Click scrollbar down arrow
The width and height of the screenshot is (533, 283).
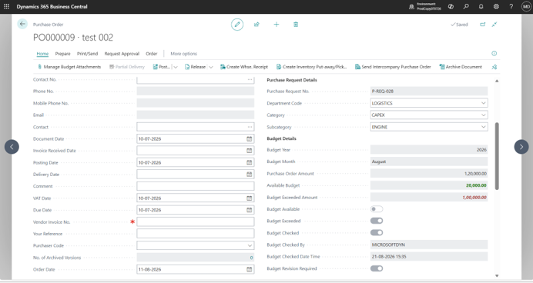coord(497,276)
